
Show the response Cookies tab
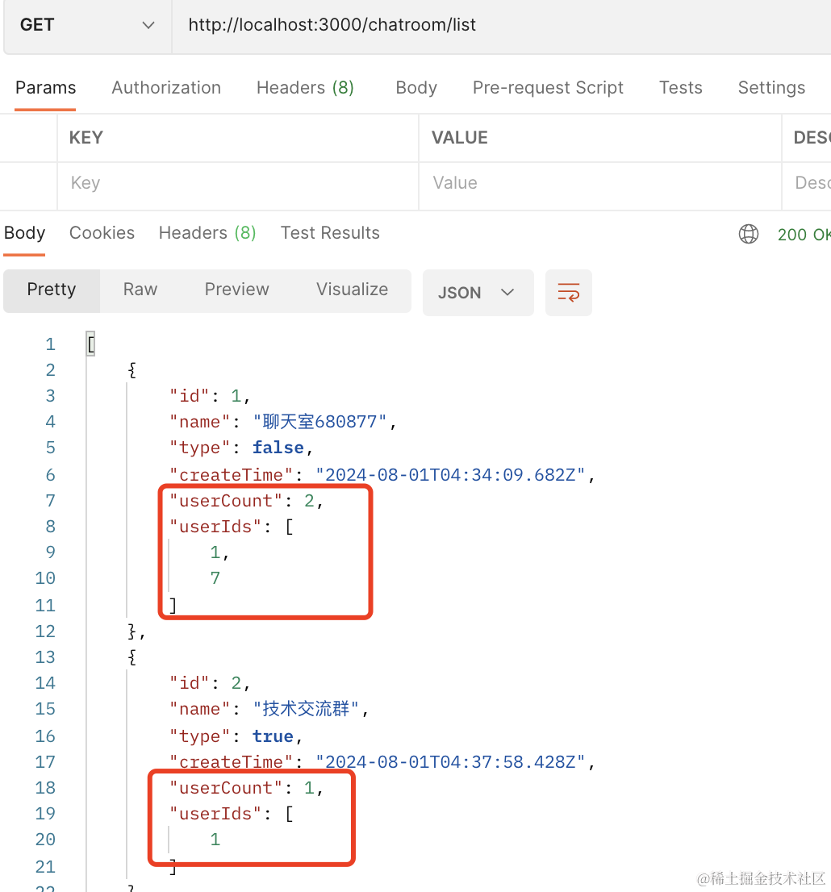(x=102, y=233)
